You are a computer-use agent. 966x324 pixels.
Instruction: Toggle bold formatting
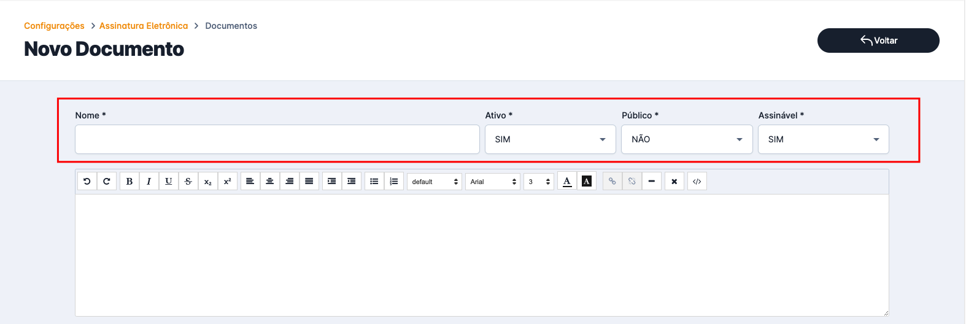(x=129, y=182)
